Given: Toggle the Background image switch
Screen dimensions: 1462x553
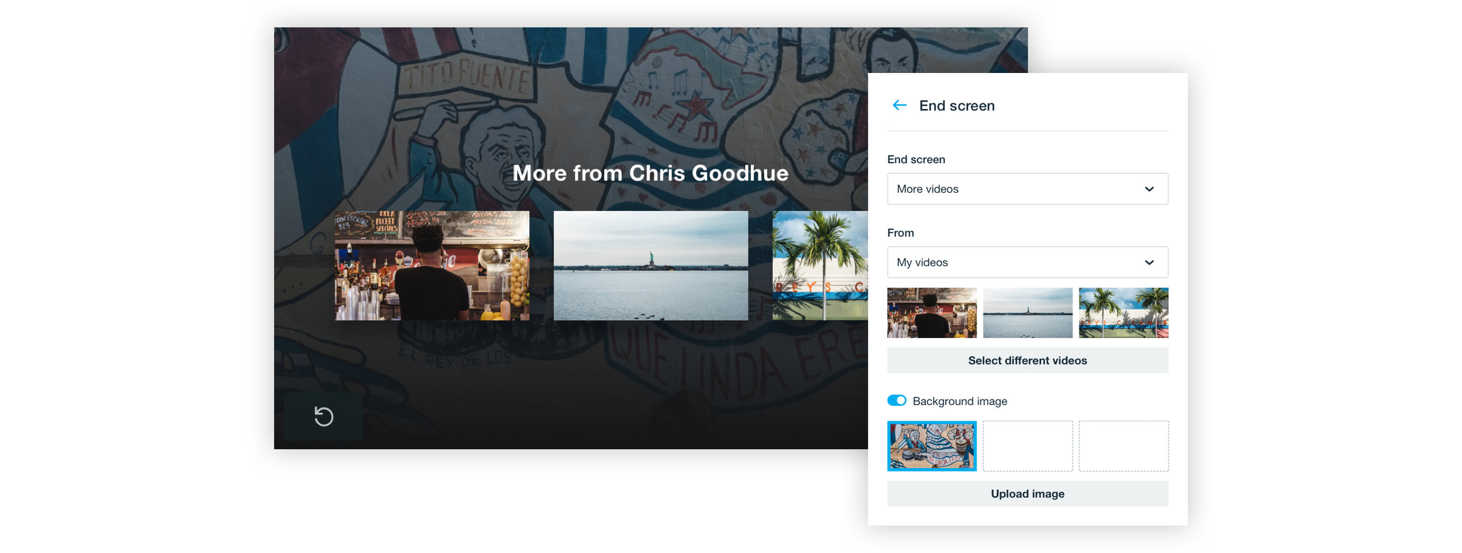Looking at the screenshot, I should (x=896, y=401).
